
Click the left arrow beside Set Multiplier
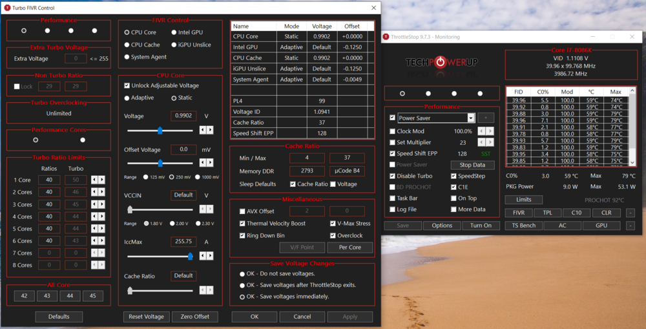click(481, 142)
